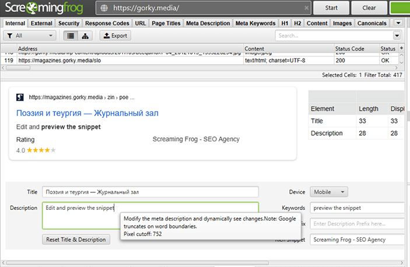Viewport: 410px width, 267px height.
Task: Switch to tree view icon
Action: pos(85,36)
